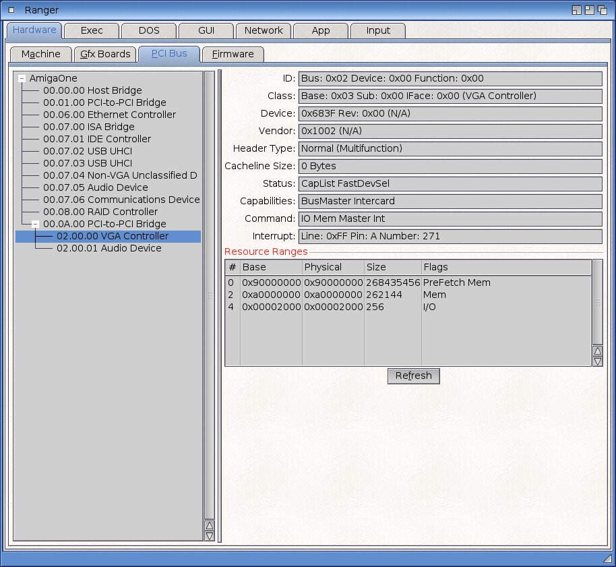The image size is (616, 567).
Task: Click Capabilities field BusMaster Intercard
Action: [450, 201]
